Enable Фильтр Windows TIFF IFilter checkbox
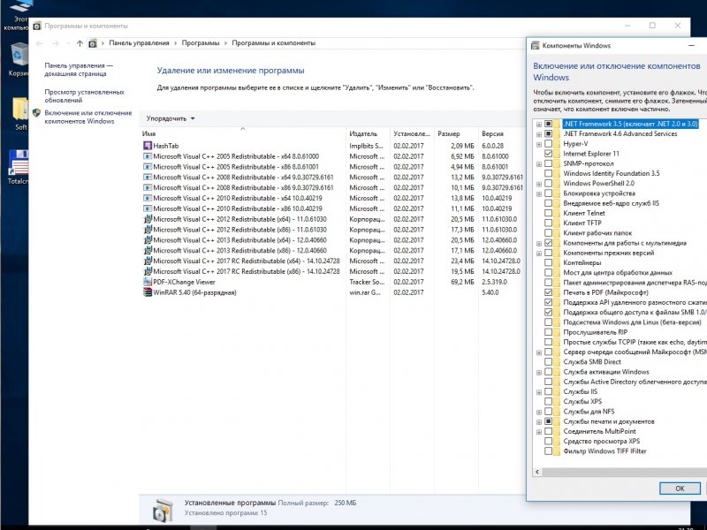Image resolution: width=707 pixels, height=530 pixels. point(548,451)
